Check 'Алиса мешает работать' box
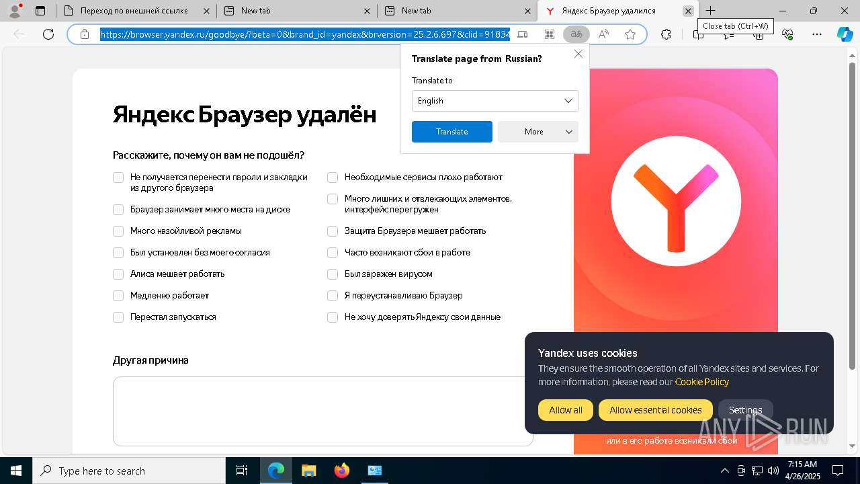This screenshot has width=860, height=484. click(x=118, y=274)
